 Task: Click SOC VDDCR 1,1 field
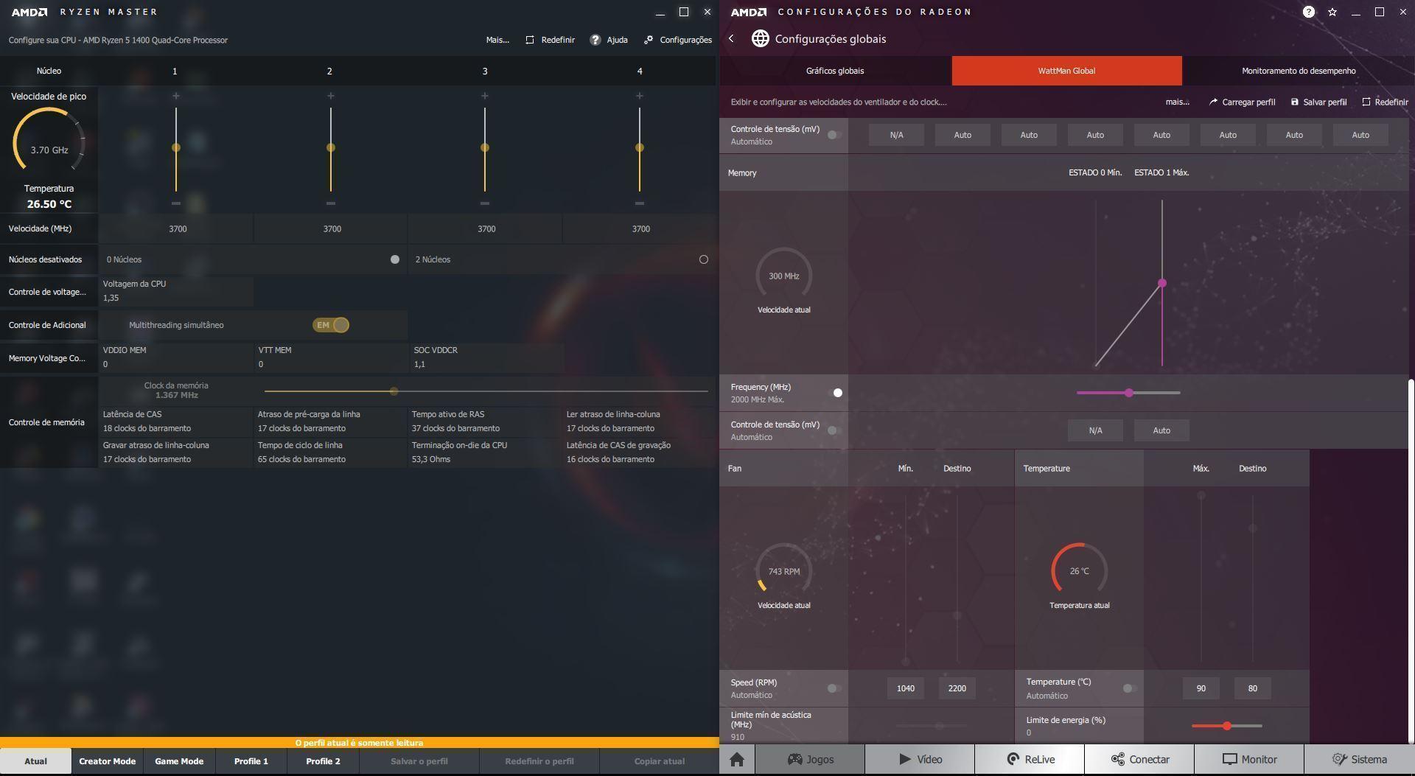pos(486,357)
